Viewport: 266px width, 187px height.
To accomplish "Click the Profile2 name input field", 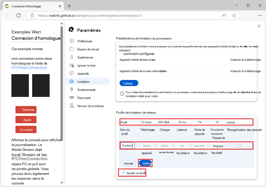I will click(128, 146).
